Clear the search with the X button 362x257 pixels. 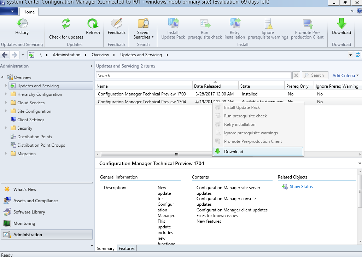(296, 75)
